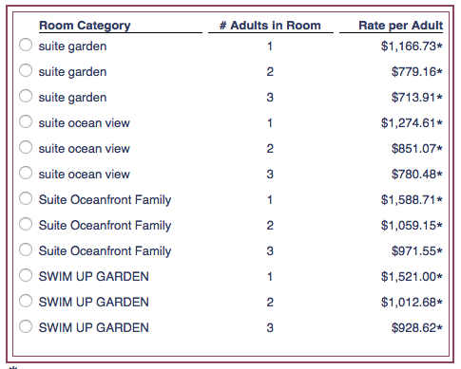Screen dimensions: 461x369
Task: Select SWIM UP GARDEN for 1 adult
Action: pyautogui.click(x=26, y=275)
